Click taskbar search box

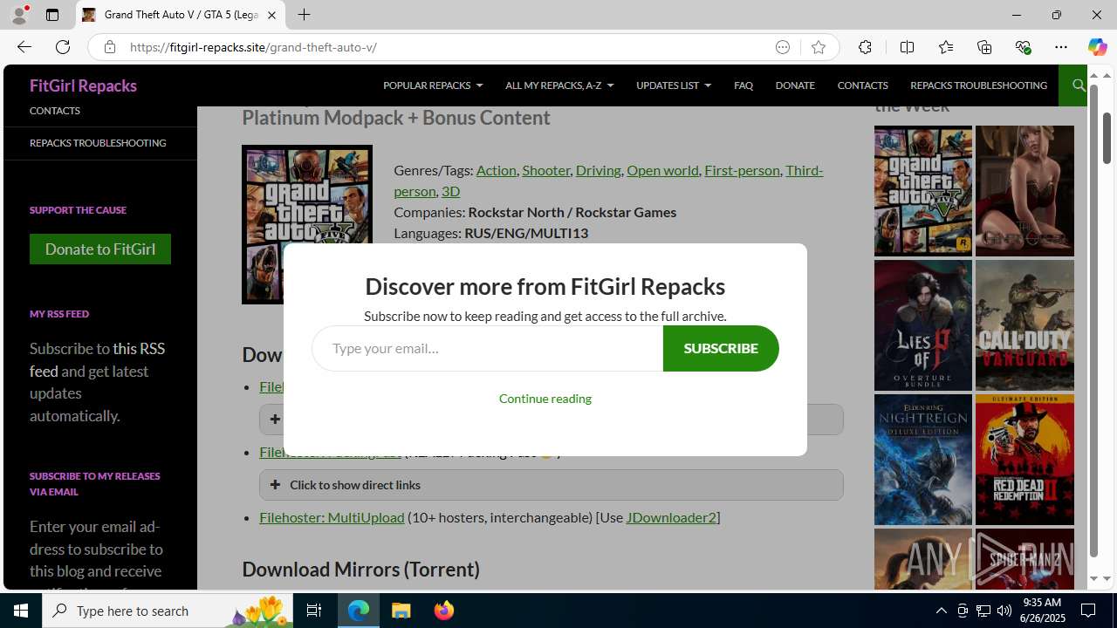(168, 611)
